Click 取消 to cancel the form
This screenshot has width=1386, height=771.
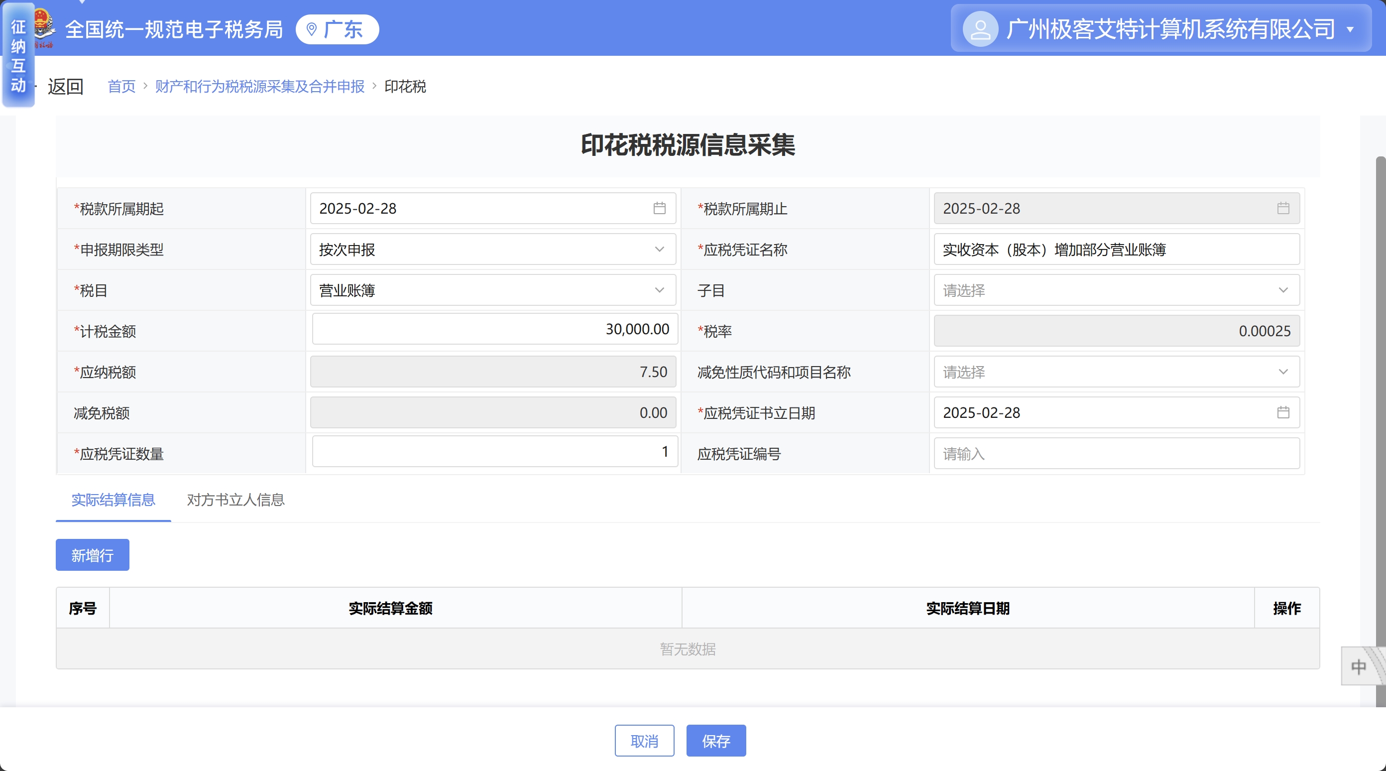644,741
